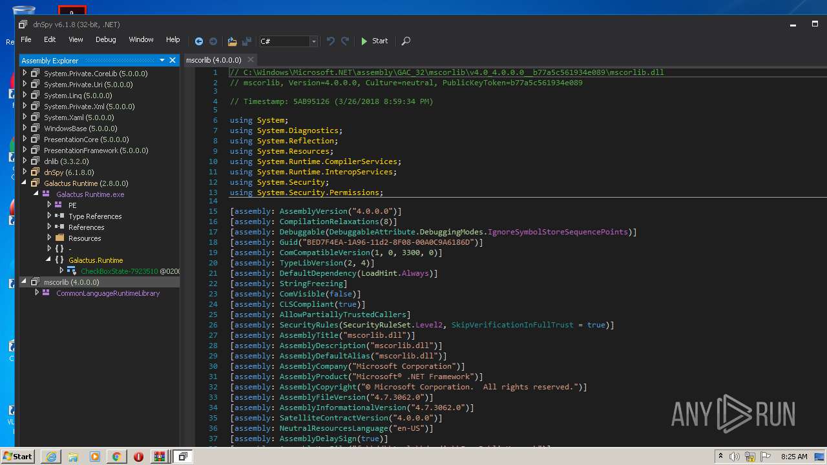827x465 pixels.
Task: Open the Debug menu
Action: coord(106,39)
